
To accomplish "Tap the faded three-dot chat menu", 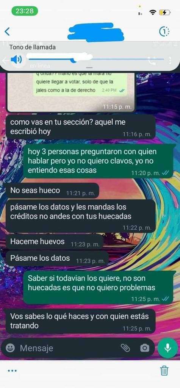I will coord(170,60).
